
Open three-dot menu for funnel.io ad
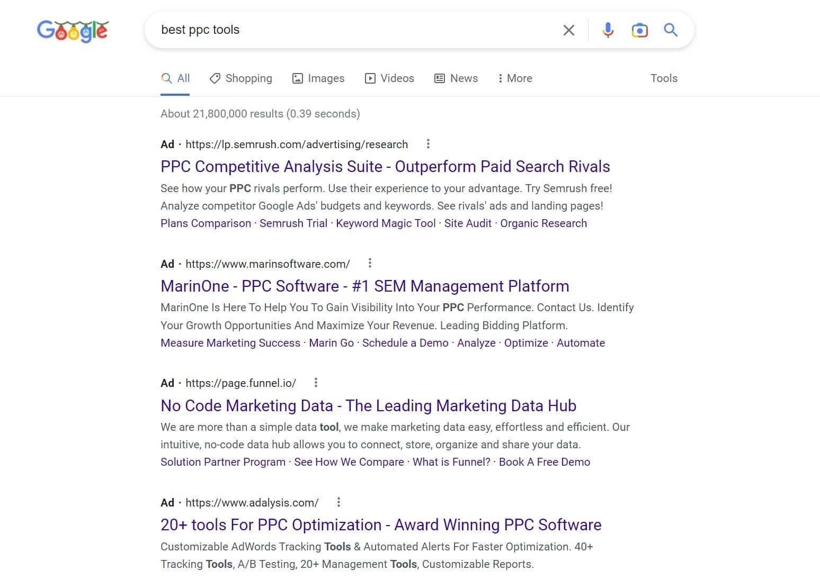point(316,383)
